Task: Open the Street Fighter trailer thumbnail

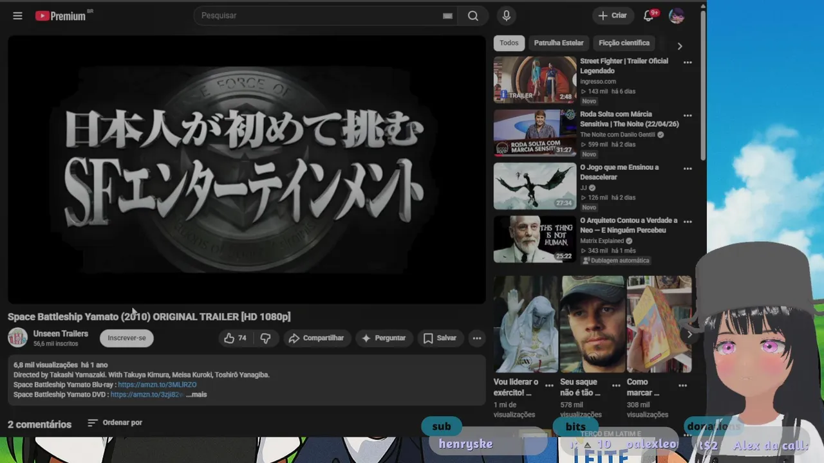Action: pyautogui.click(x=535, y=80)
